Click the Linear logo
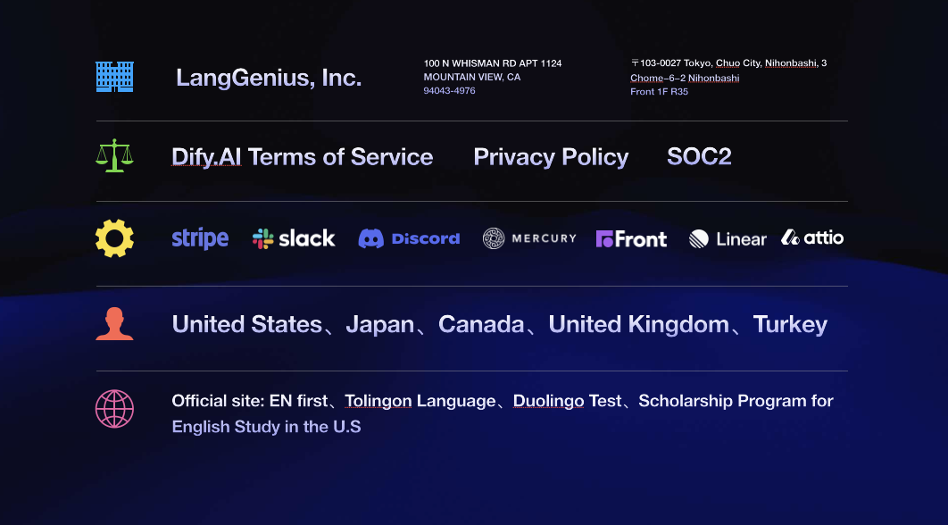Image resolution: width=948 pixels, height=525 pixels. (728, 238)
